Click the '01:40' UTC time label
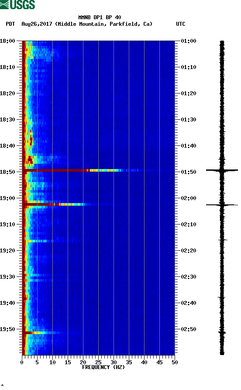241x390 pixels. point(189,146)
